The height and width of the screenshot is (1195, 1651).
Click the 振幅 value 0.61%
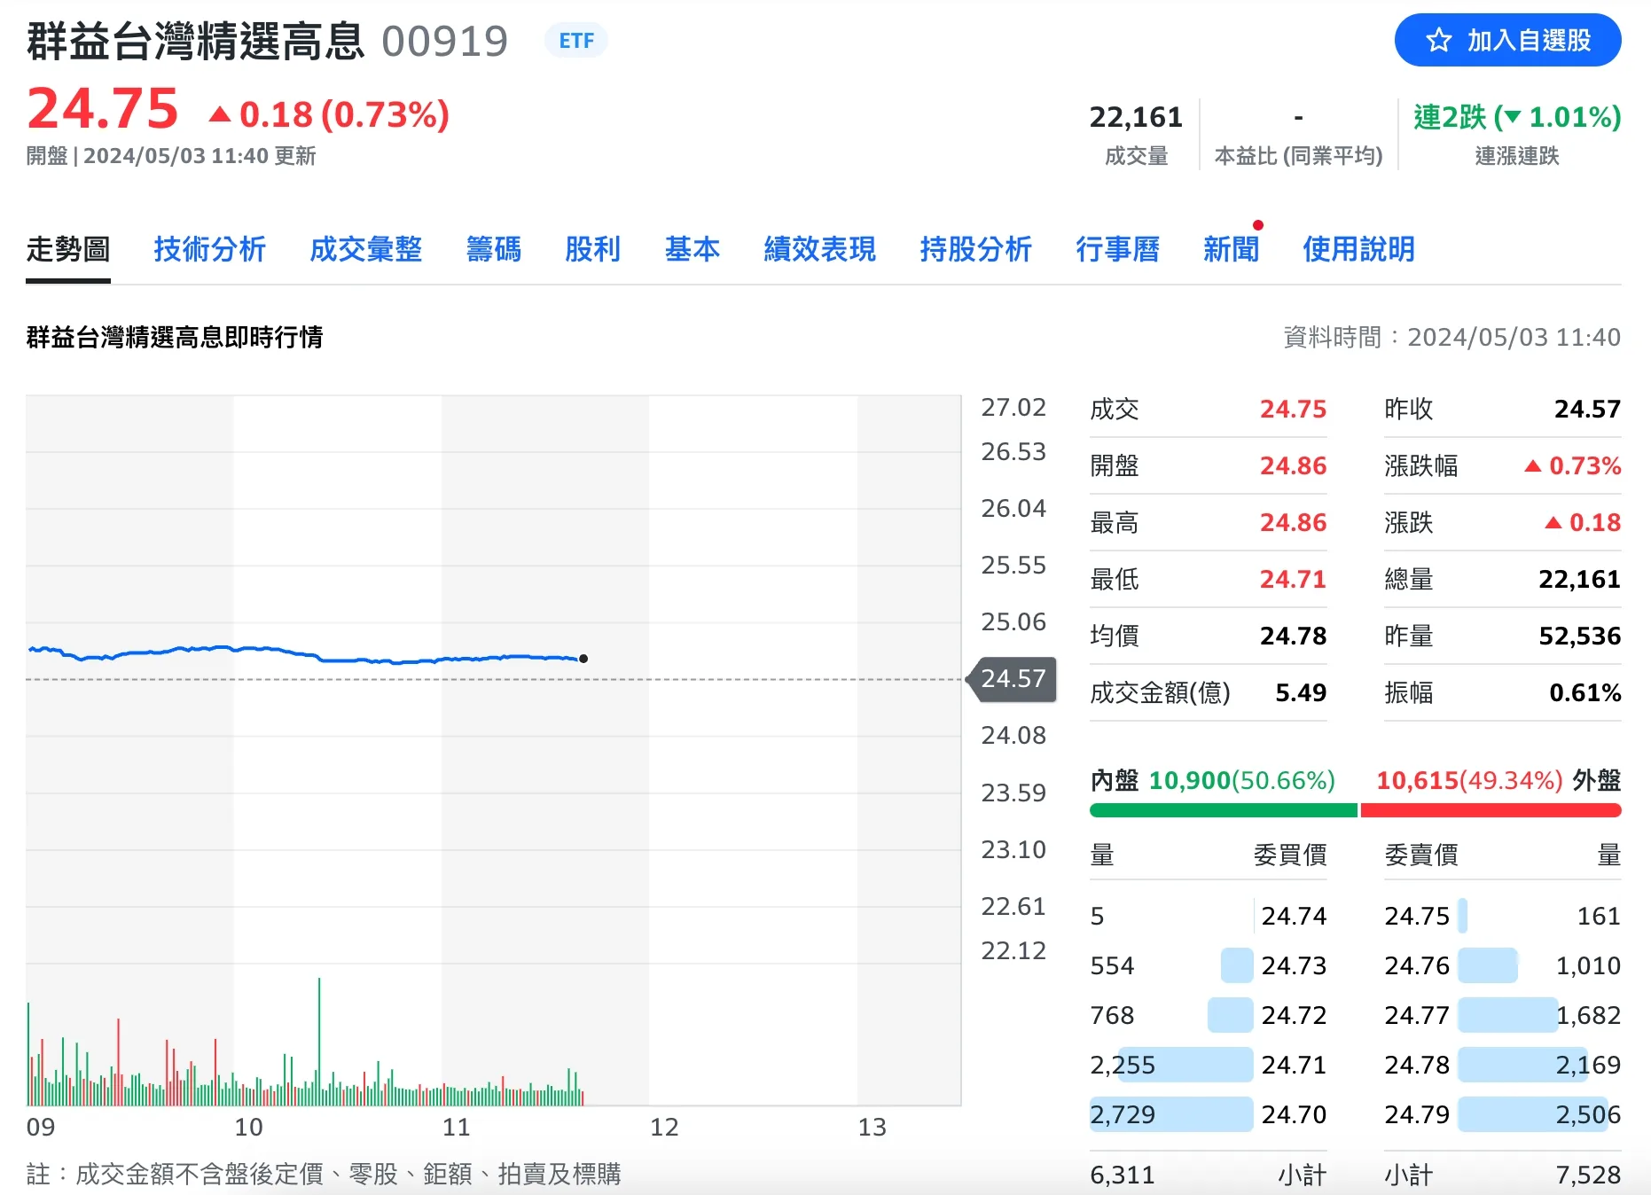(1585, 692)
